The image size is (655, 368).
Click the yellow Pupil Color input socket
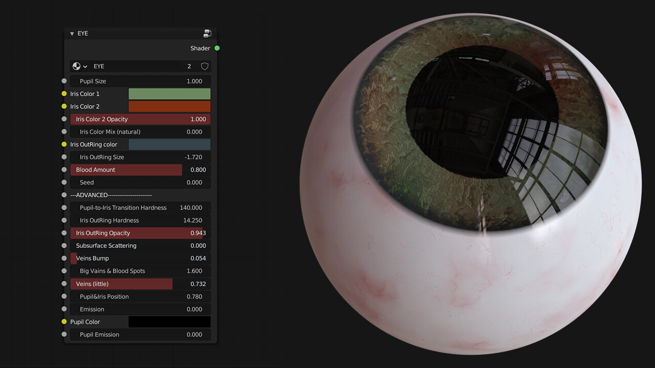click(x=64, y=321)
